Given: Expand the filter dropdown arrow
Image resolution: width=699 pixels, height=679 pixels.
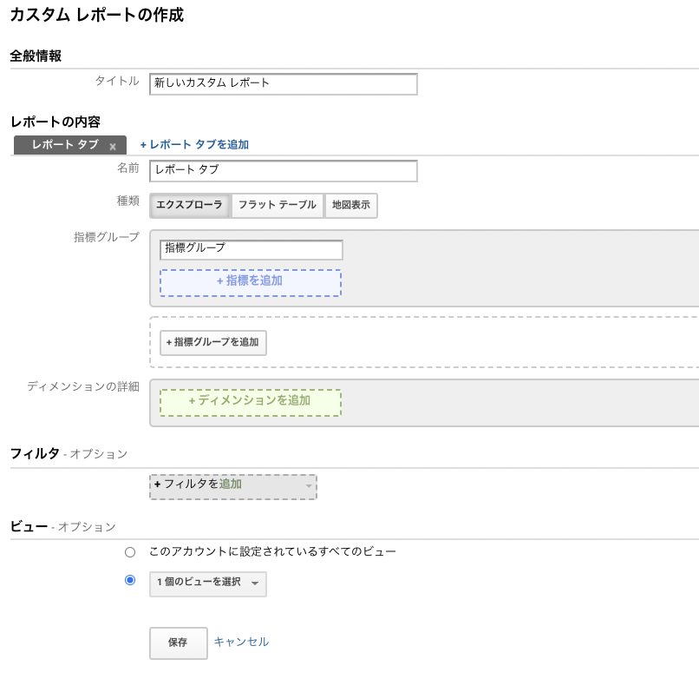Looking at the screenshot, I should (x=310, y=487).
